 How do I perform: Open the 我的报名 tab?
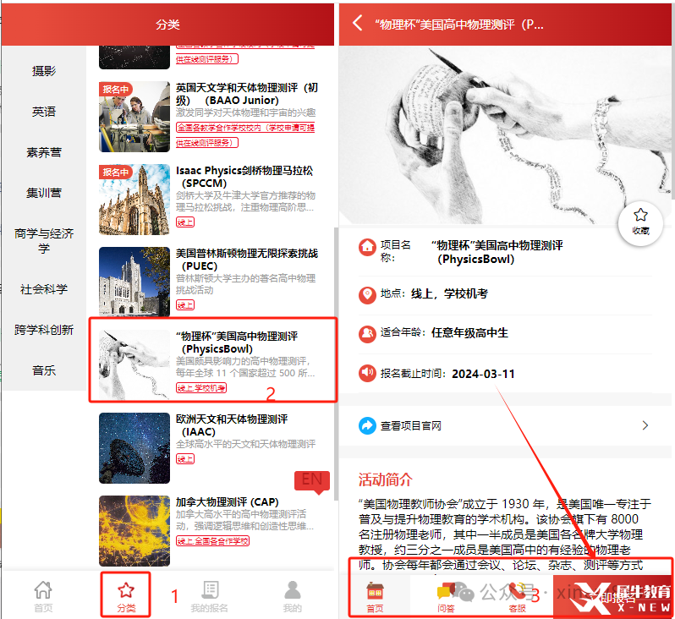click(x=210, y=596)
